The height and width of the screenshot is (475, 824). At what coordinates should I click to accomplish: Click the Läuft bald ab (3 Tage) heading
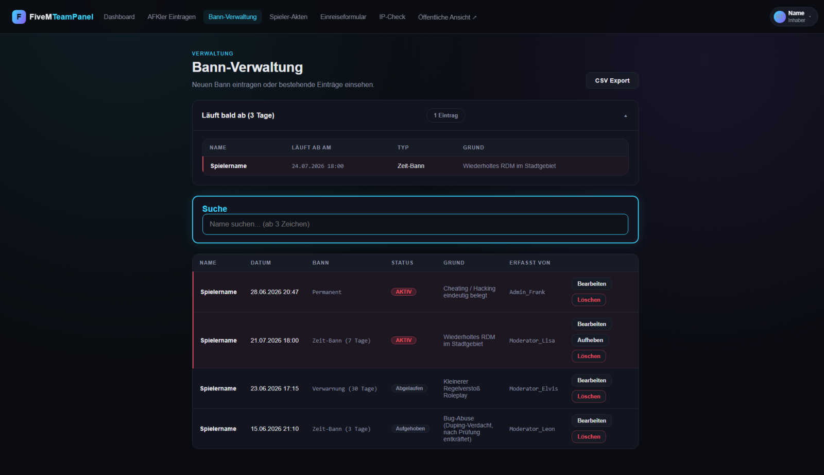238,115
